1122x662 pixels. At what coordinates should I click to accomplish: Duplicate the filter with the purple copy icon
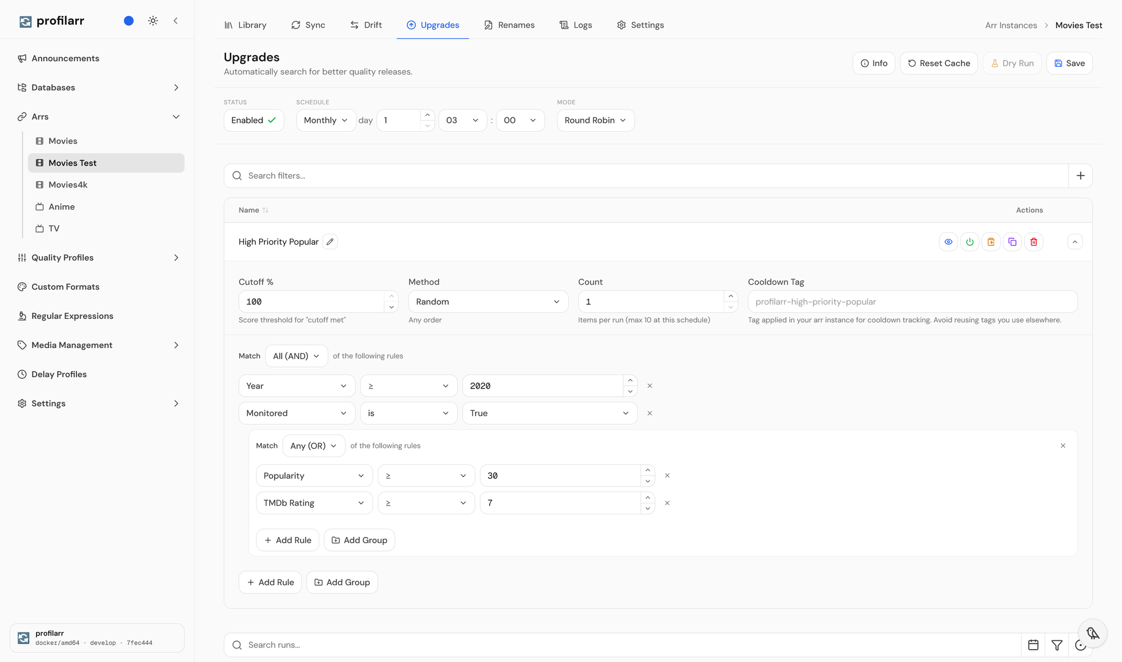(1012, 242)
